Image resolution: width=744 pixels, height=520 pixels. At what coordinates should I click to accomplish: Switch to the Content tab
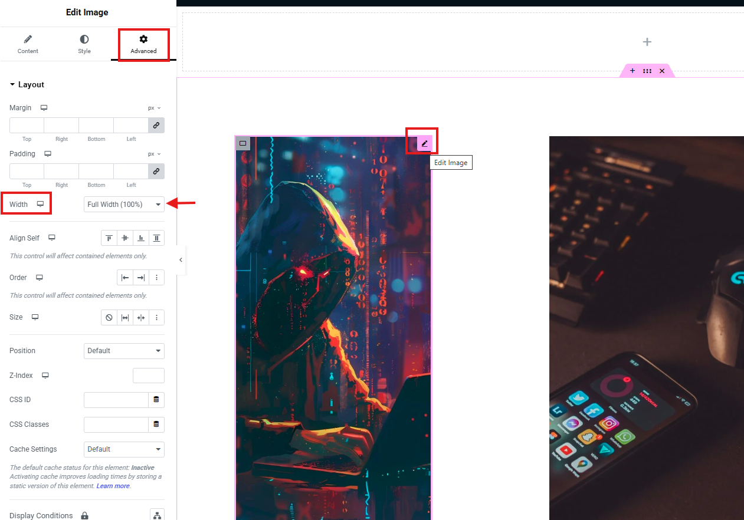click(28, 44)
